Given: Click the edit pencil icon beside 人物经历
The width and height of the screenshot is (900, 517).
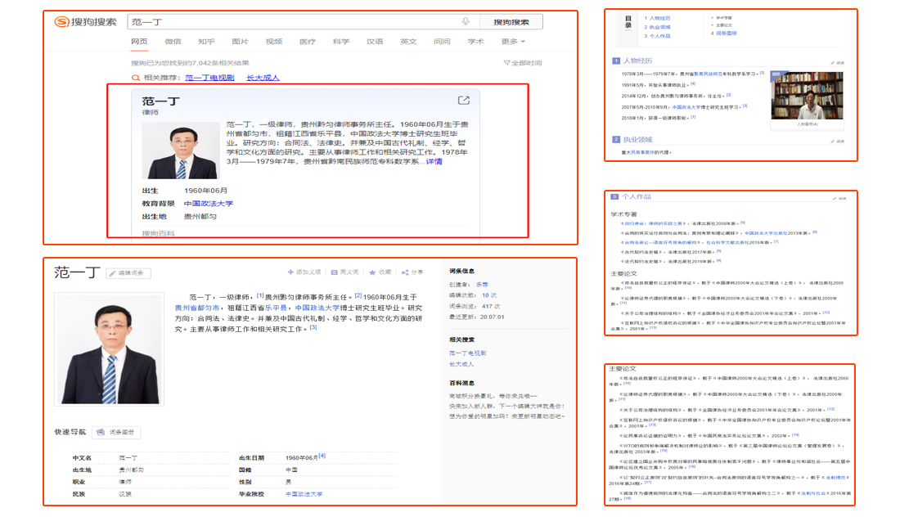Looking at the screenshot, I should (x=832, y=62).
